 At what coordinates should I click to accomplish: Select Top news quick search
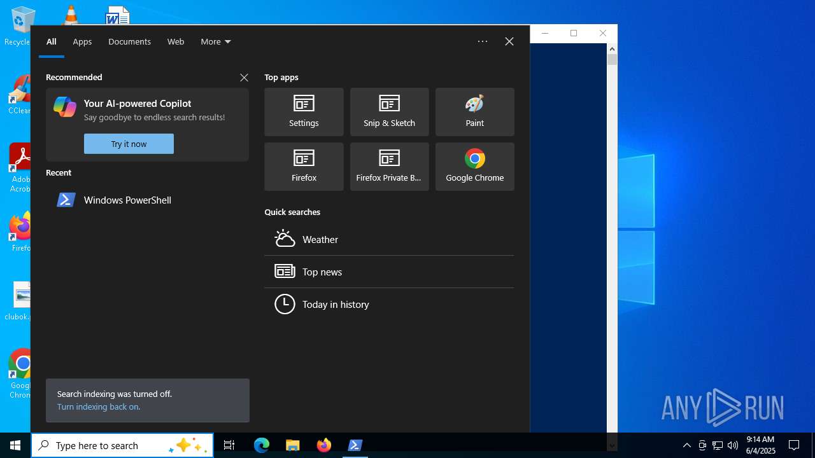[389, 272]
